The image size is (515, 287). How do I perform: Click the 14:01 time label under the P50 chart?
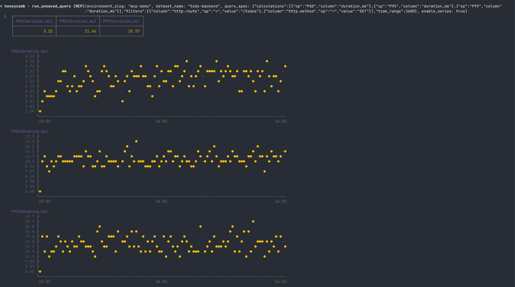(x=161, y=121)
